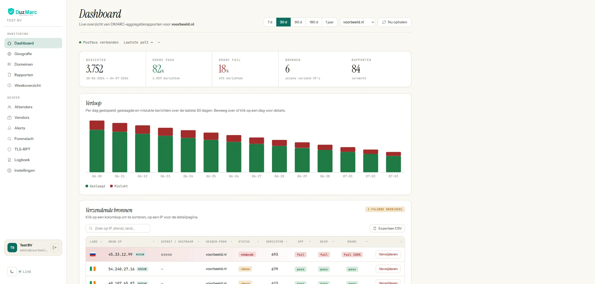
Task: Sort by the Land column header
Action: coord(96,242)
